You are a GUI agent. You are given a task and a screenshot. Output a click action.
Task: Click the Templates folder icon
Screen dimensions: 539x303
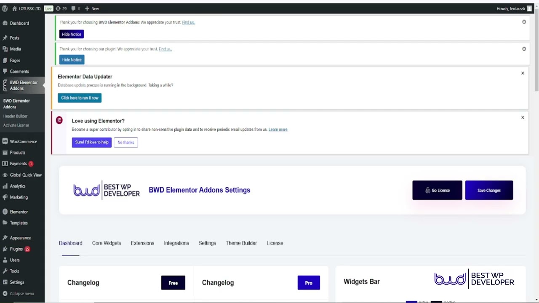(x=5, y=223)
